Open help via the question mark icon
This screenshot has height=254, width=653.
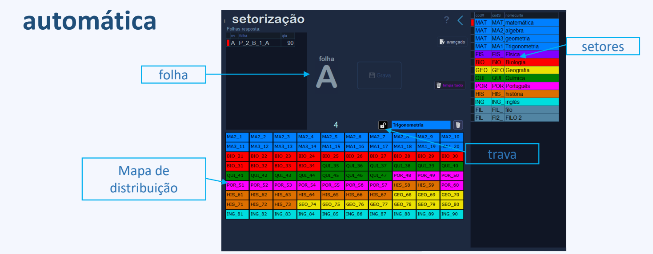coord(447,20)
